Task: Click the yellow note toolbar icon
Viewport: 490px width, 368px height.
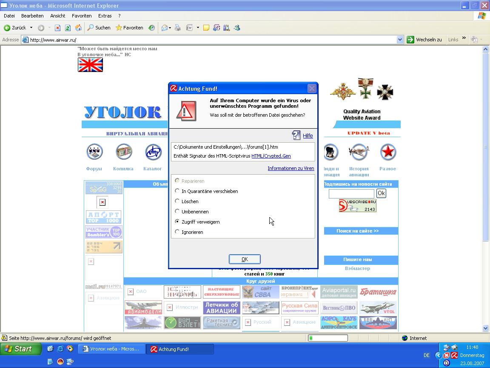Action: (206, 28)
